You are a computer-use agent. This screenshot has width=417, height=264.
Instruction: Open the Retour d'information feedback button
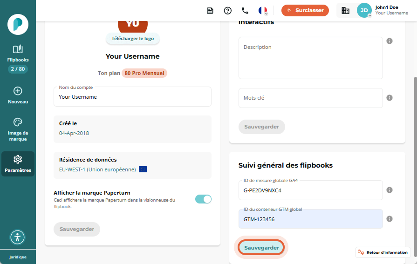coord(383,252)
